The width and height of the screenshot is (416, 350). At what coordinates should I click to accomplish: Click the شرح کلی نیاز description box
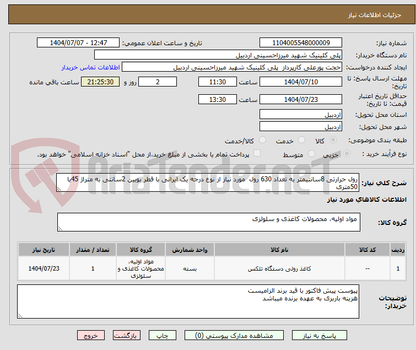pos(208,182)
